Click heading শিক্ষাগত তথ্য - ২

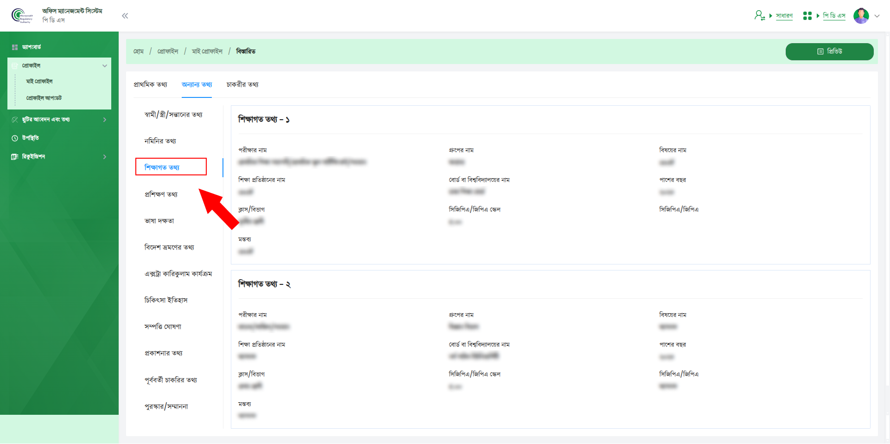[x=264, y=284]
